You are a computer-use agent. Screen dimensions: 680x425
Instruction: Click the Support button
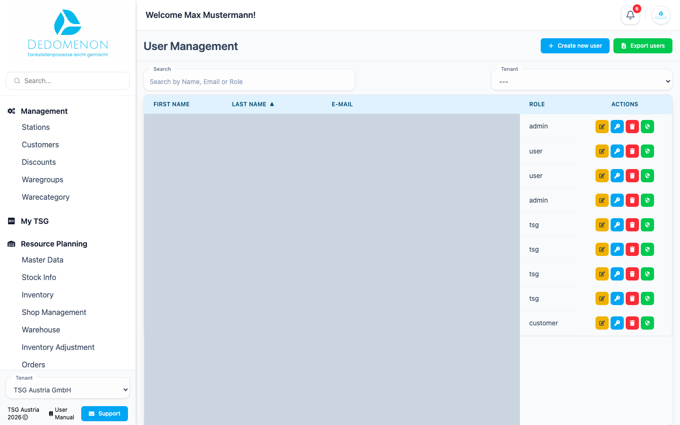104,414
